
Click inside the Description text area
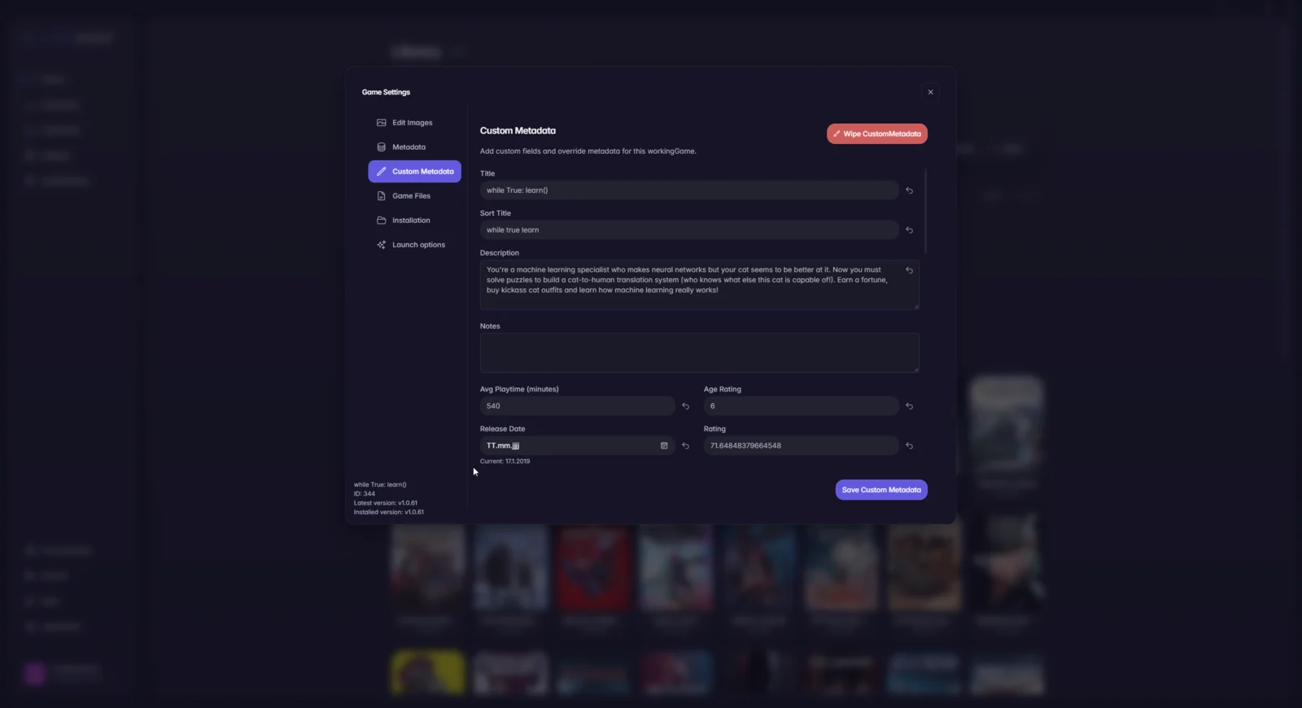point(699,285)
